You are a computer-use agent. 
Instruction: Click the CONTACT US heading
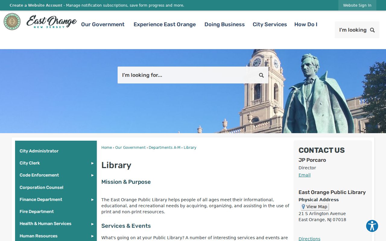point(321,150)
